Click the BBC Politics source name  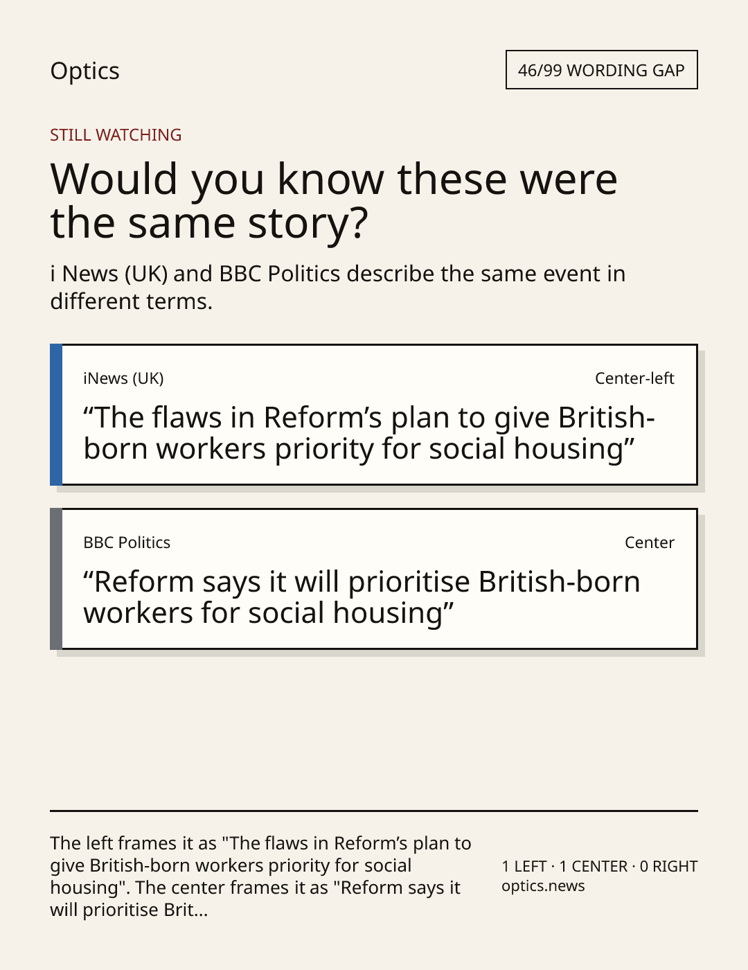point(127,543)
